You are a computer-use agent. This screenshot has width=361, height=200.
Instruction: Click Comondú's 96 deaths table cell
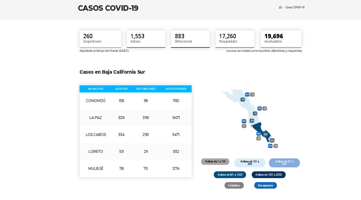pos(146,101)
